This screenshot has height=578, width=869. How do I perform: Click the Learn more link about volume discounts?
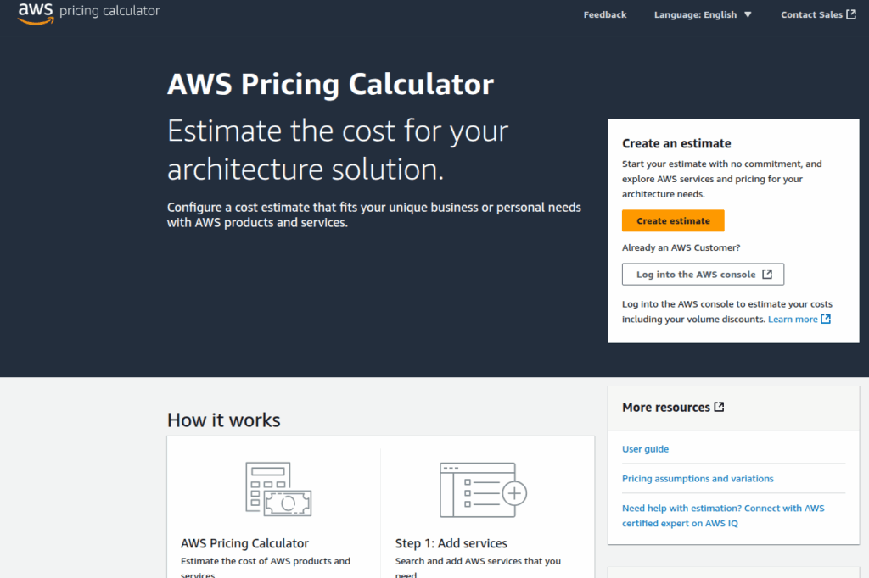pyautogui.click(x=793, y=318)
